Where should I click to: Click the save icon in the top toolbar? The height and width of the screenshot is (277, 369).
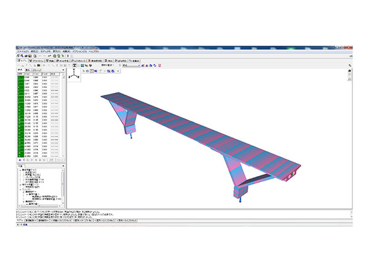(x=30, y=55)
